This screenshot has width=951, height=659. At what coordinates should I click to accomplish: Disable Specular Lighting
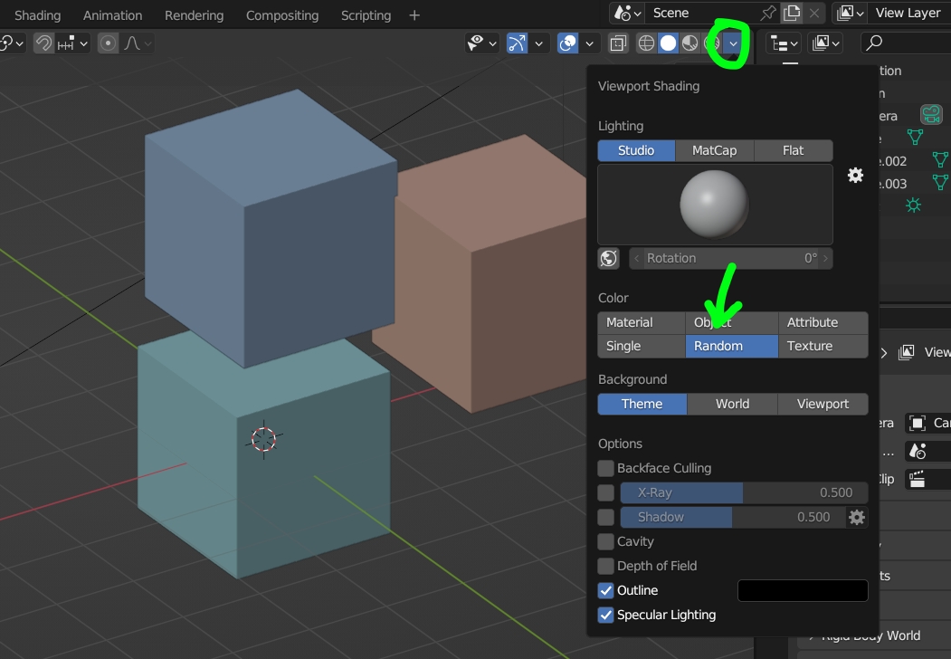pos(604,615)
